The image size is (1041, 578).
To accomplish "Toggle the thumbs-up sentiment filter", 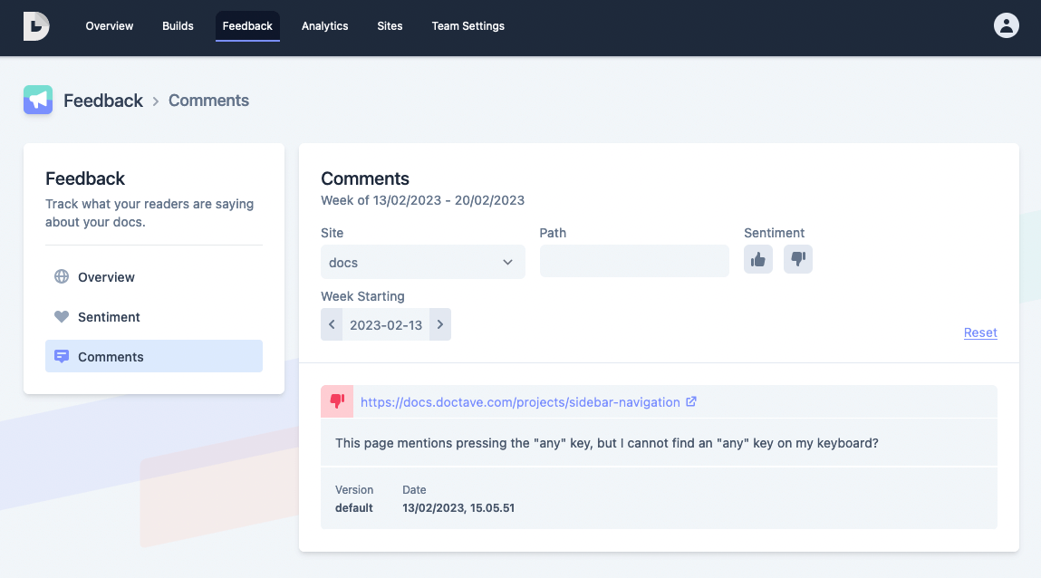I will pos(758,259).
